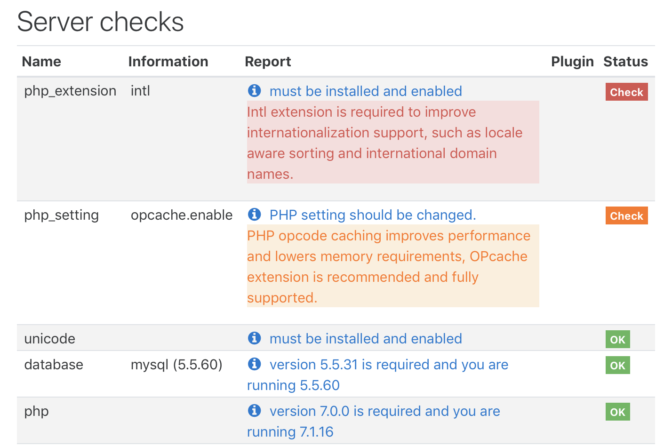Click the Plugin column header

point(572,61)
